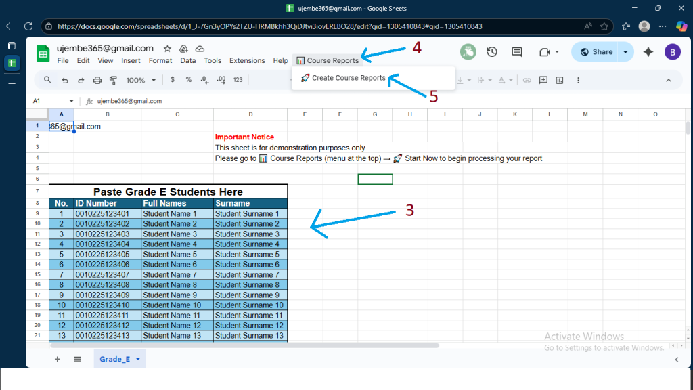
Task: Click the format as currency icon
Action: pyautogui.click(x=173, y=80)
